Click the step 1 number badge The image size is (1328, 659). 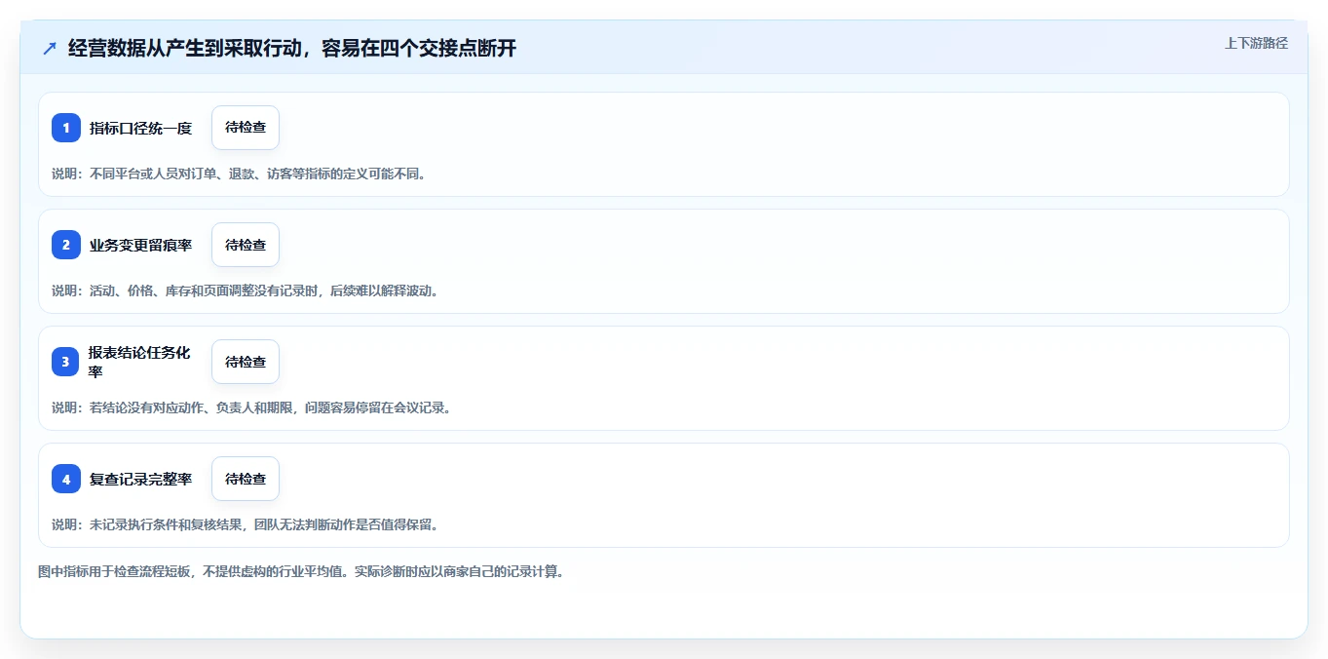point(66,128)
